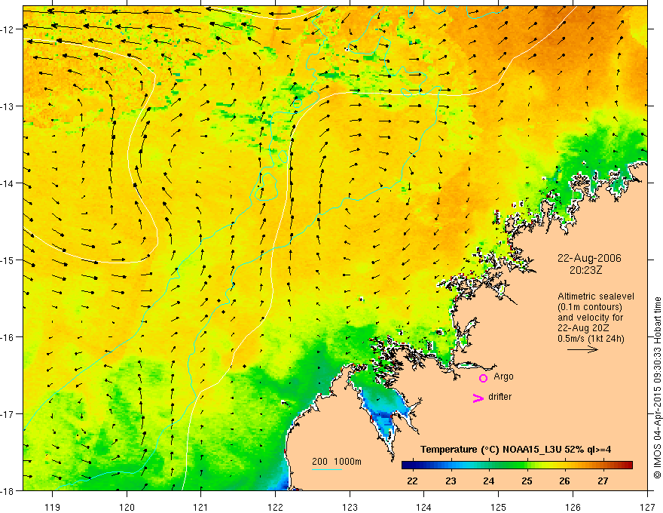Click the "25" color bar tick value
663x513 pixels.
pyautogui.click(x=527, y=481)
